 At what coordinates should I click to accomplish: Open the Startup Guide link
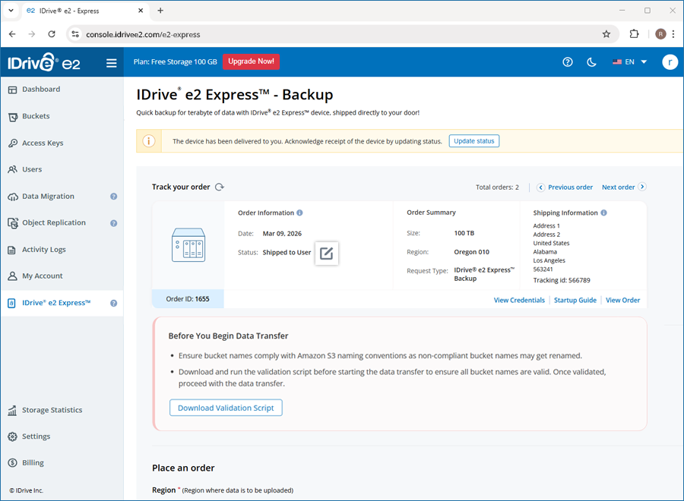[575, 300]
